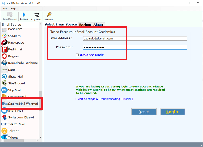Choose Talk21 Mail from the sidebar

pyautogui.click(x=16, y=124)
